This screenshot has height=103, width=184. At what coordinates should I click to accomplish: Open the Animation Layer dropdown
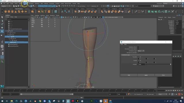[141, 51]
